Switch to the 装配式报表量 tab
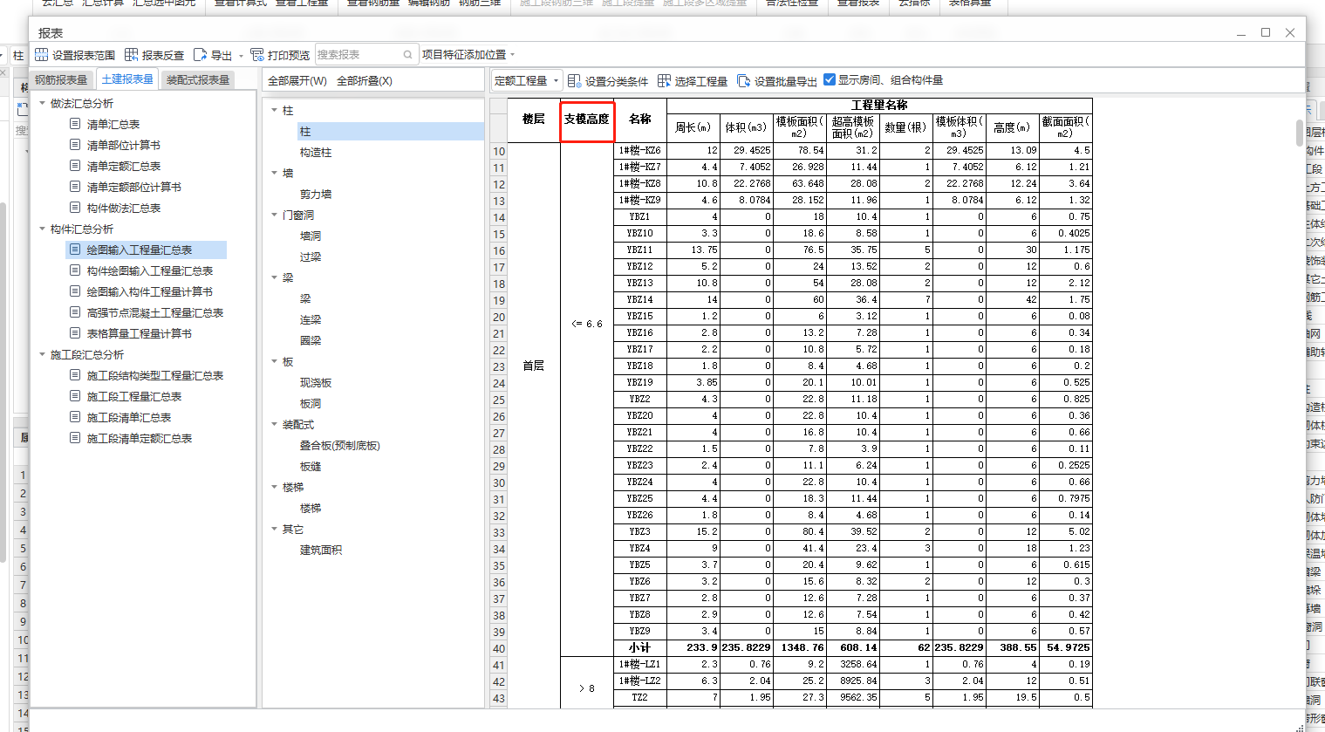This screenshot has width=1325, height=732. pyautogui.click(x=198, y=79)
